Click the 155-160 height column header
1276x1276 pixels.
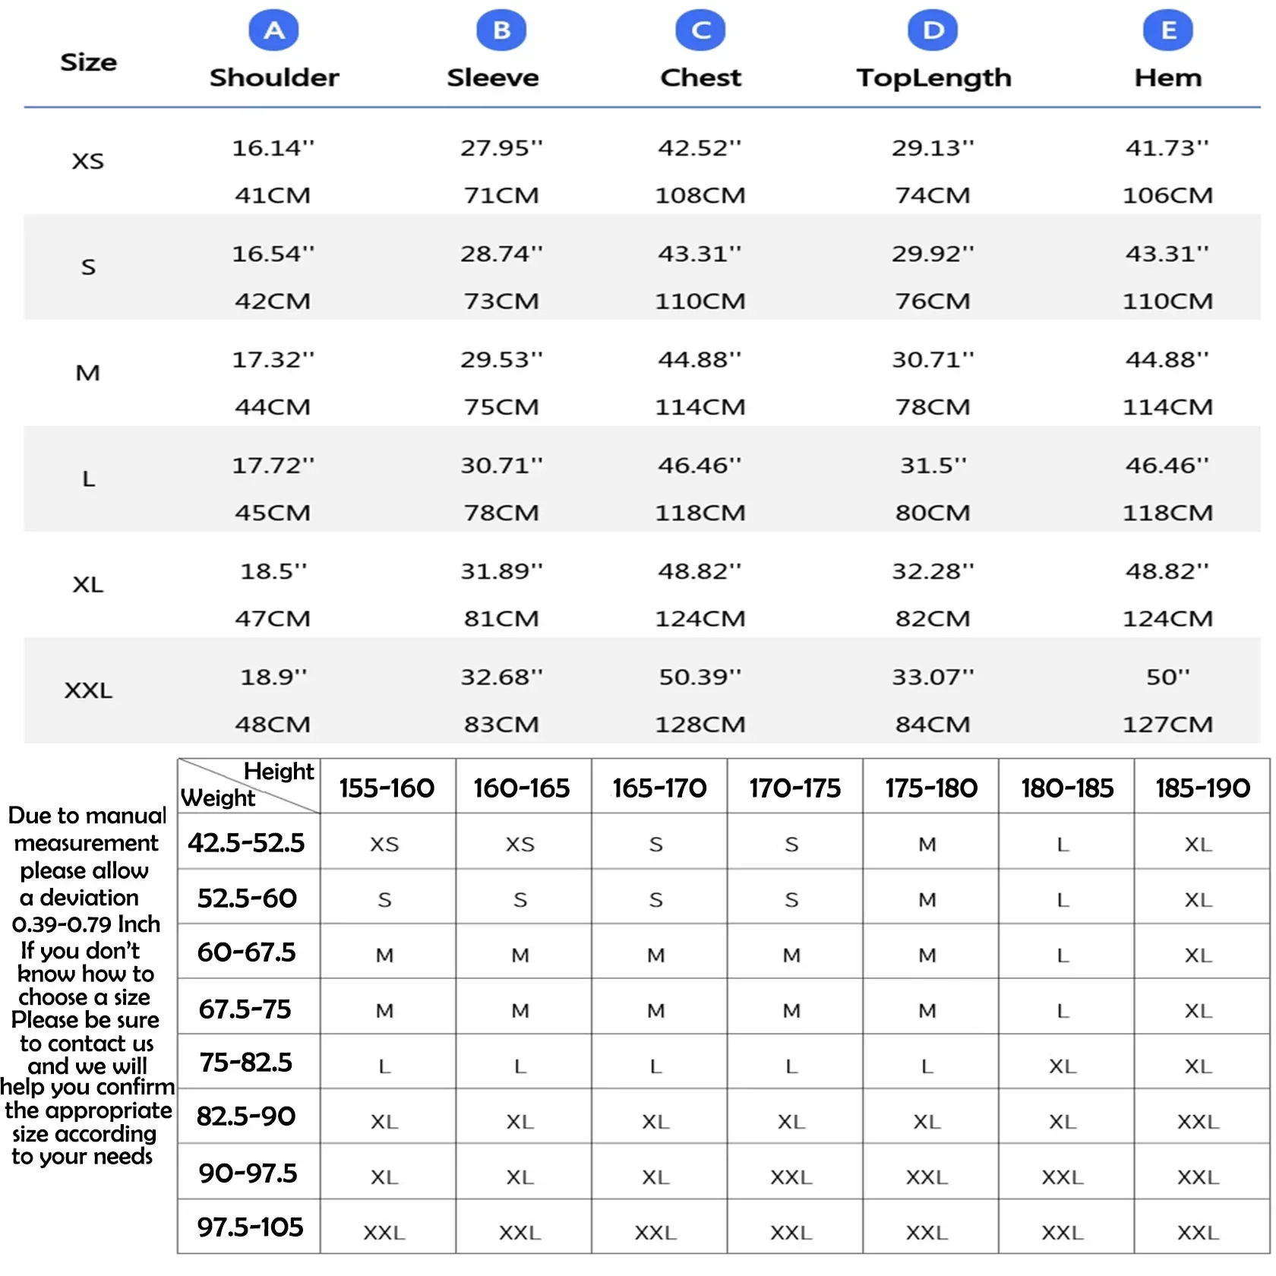(x=387, y=788)
